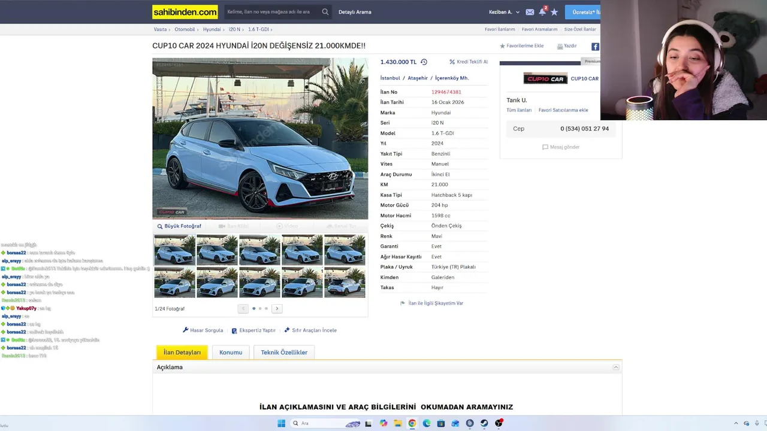
Task: Click Sıfır Araçları İncele link
Action: pos(310,330)
